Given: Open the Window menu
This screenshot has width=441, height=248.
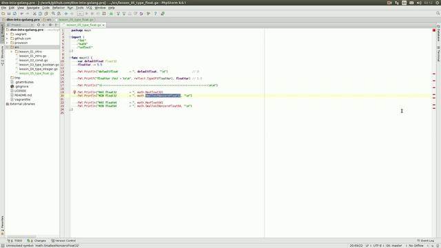Looking at the screenshot, I should tap(100, 8).
